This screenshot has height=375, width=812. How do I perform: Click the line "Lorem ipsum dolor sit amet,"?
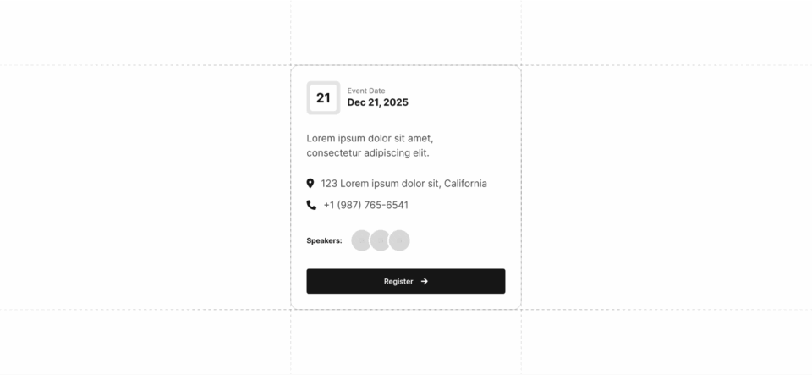tap(370, 138)
